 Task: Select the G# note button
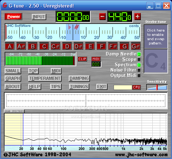coord(136,47)
